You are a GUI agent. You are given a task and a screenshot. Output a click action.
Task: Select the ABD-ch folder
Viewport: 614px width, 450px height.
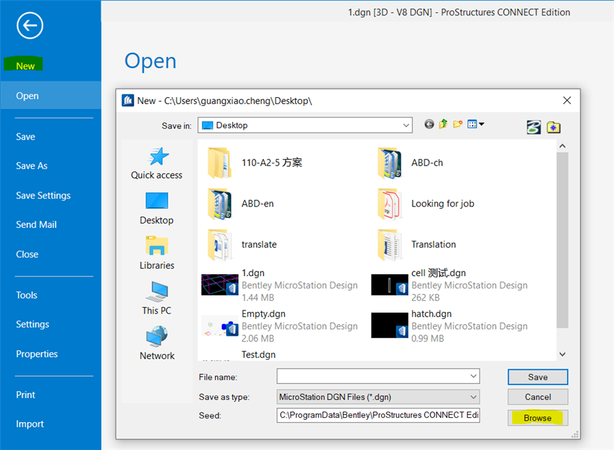tap(410, 163)
